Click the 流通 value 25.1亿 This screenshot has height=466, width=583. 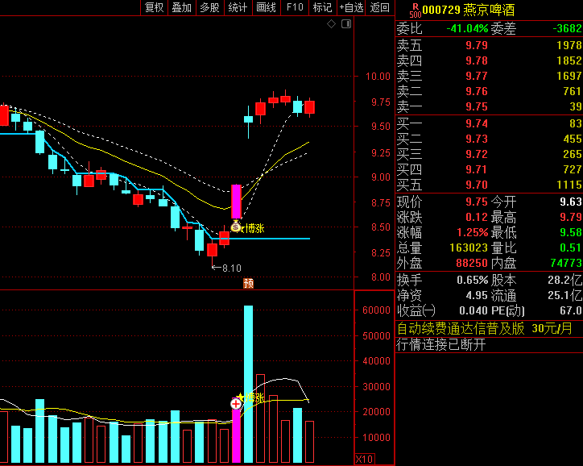click(x=564, y=296)
